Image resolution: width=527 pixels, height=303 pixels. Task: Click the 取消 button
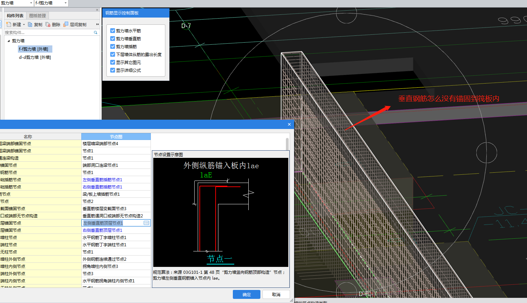pos(276,294)
